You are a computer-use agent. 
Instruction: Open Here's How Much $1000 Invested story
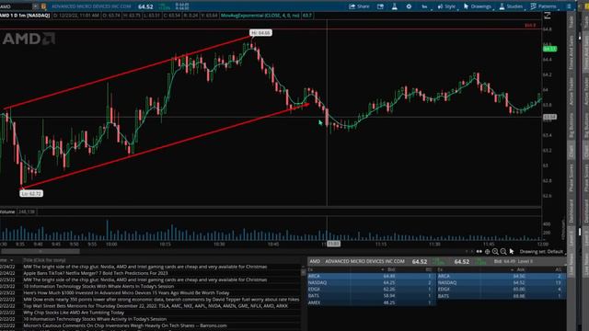pyautogui.click(x=126, y=292)
